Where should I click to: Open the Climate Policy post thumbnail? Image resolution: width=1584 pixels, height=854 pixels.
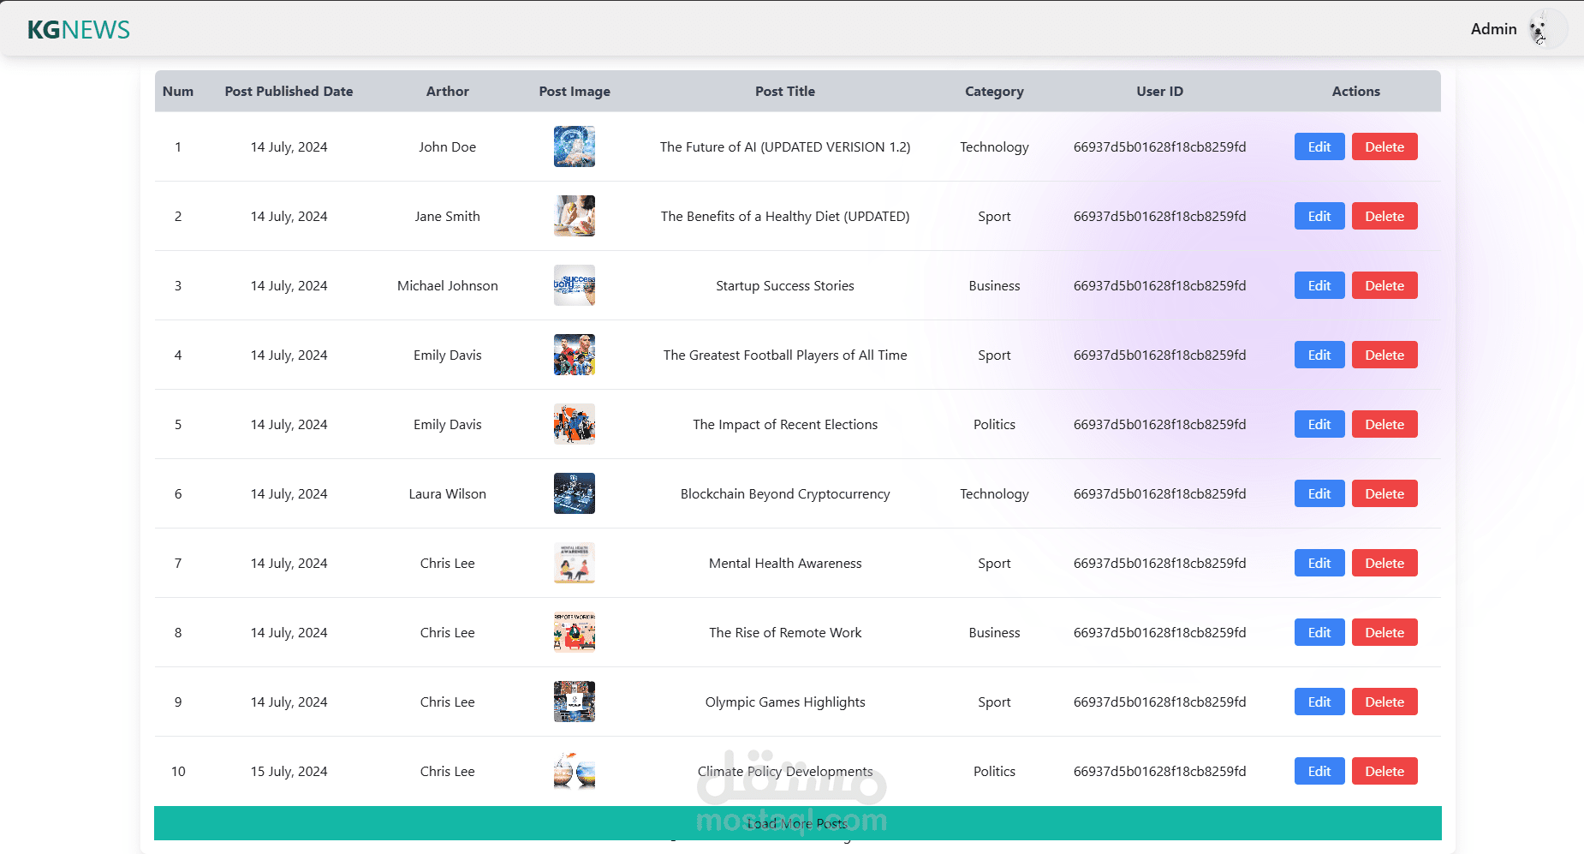575,771
